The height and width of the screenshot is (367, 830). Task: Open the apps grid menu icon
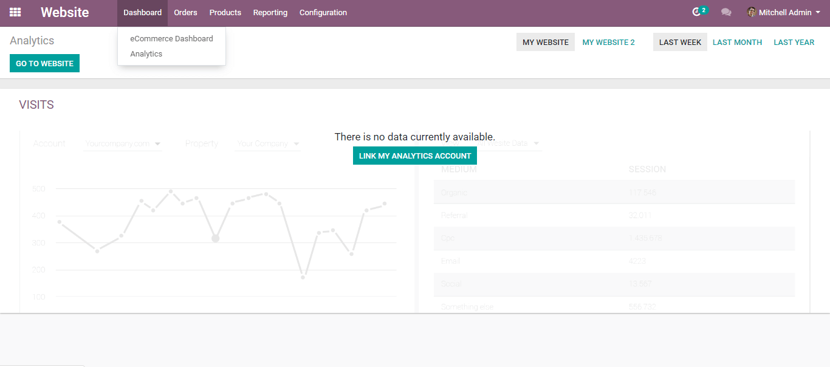pyautogui.click(x=15, y=12)
